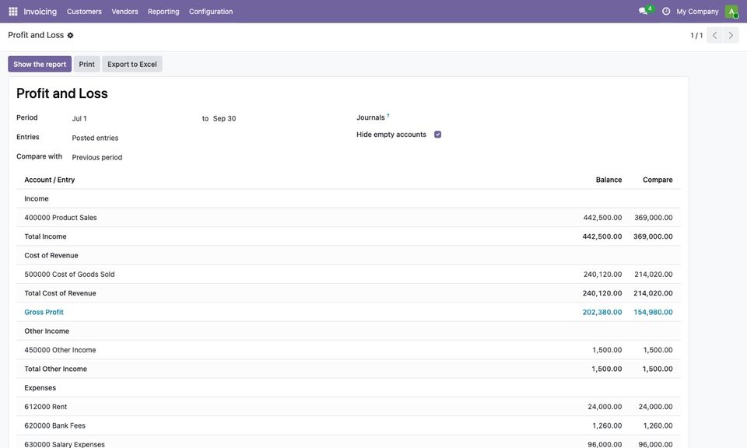Click the Total Cost of Revenue label
The image size is (747, 448).
click(60, 293)
